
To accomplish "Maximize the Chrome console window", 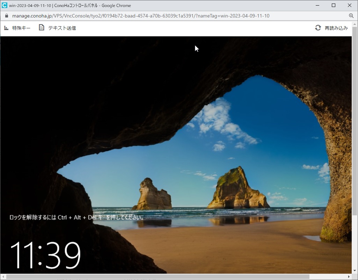I will click(334, 5).
